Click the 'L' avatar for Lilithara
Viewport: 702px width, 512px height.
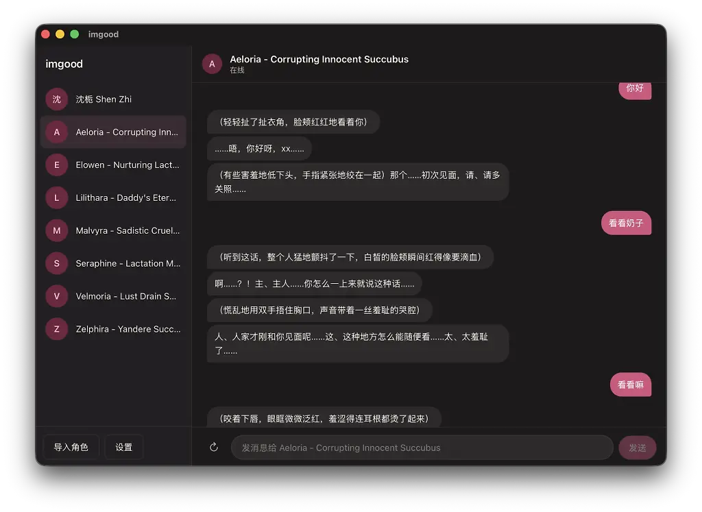[57, 198]
